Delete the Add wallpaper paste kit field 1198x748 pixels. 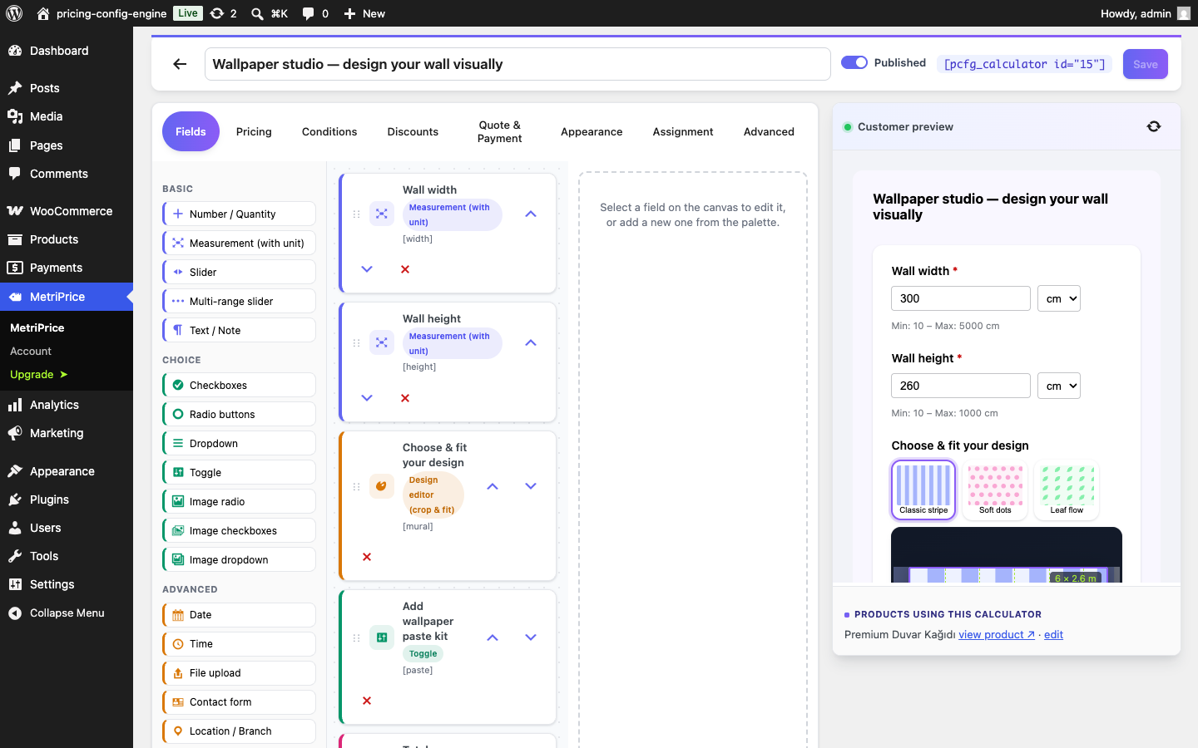[367, 701]
